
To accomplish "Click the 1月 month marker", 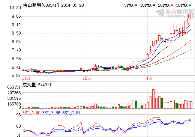I will 150,78.
